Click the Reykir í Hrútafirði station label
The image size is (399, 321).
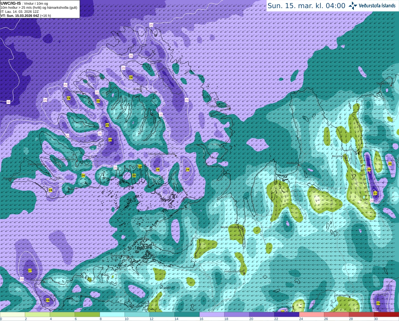[x=231, y=227]
